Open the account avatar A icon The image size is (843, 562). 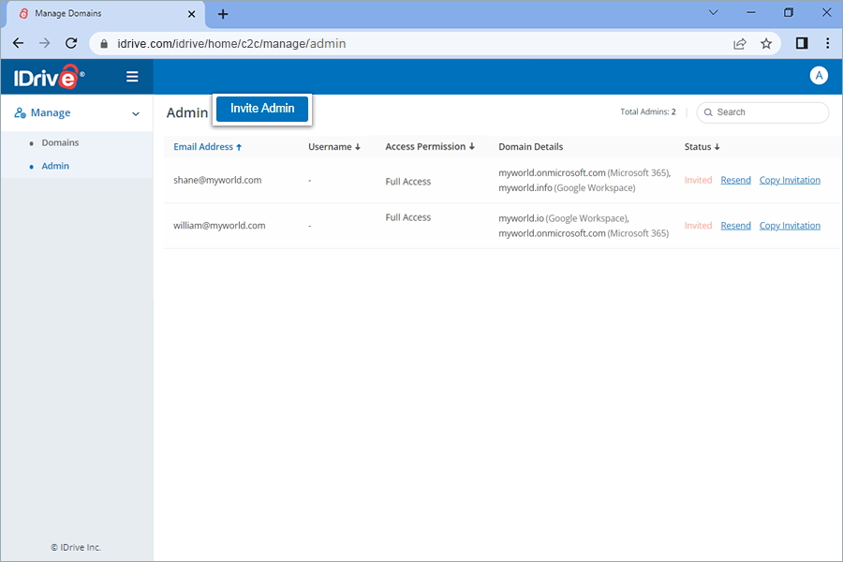[819, 76]
